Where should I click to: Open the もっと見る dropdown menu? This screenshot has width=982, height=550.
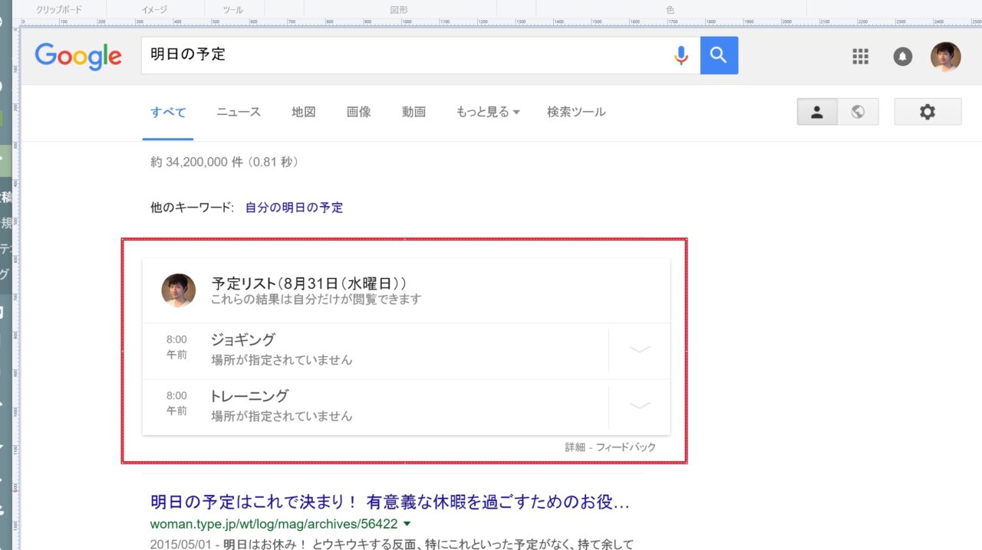click(x=488, y=112)
